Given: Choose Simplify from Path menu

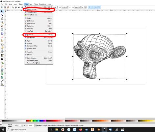Looking at the screenshot, I should (x=39, y=52).
